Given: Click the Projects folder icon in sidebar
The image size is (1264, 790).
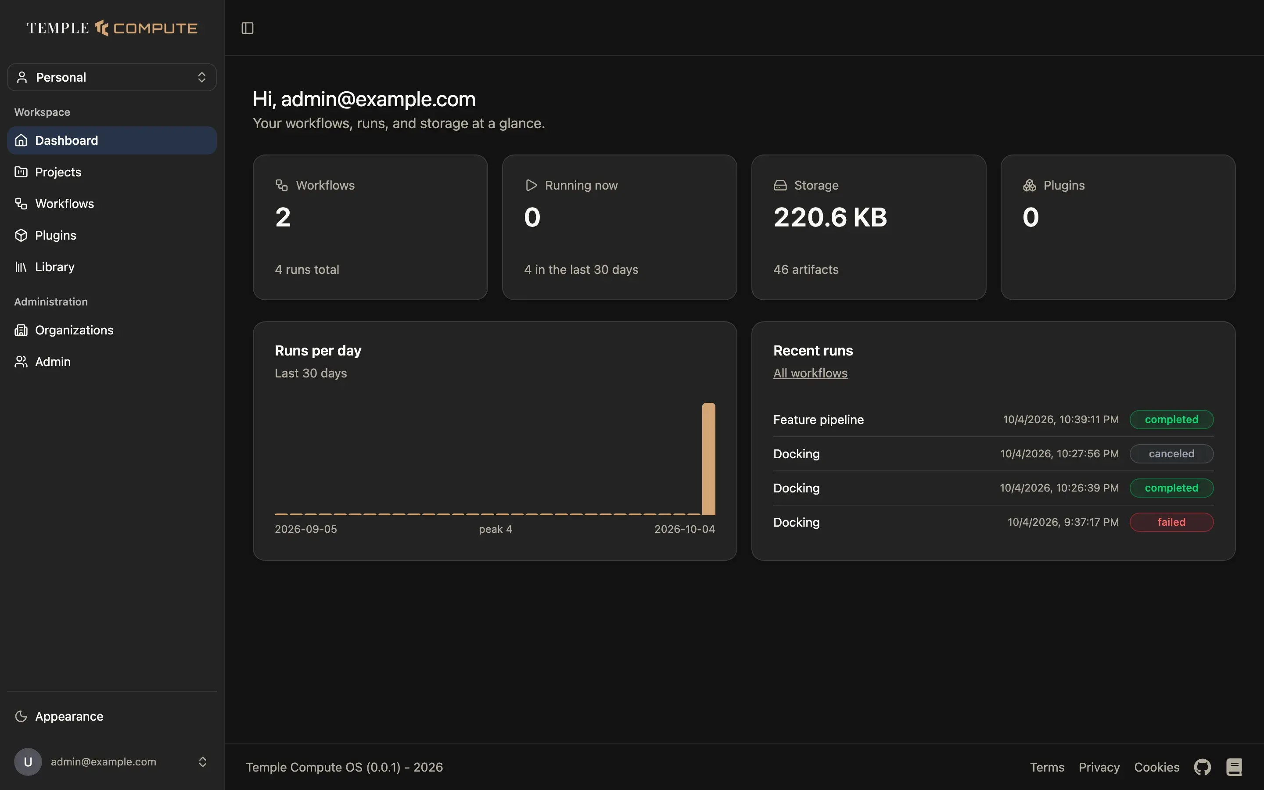Looking at the screenshot, I should (21, 172).
